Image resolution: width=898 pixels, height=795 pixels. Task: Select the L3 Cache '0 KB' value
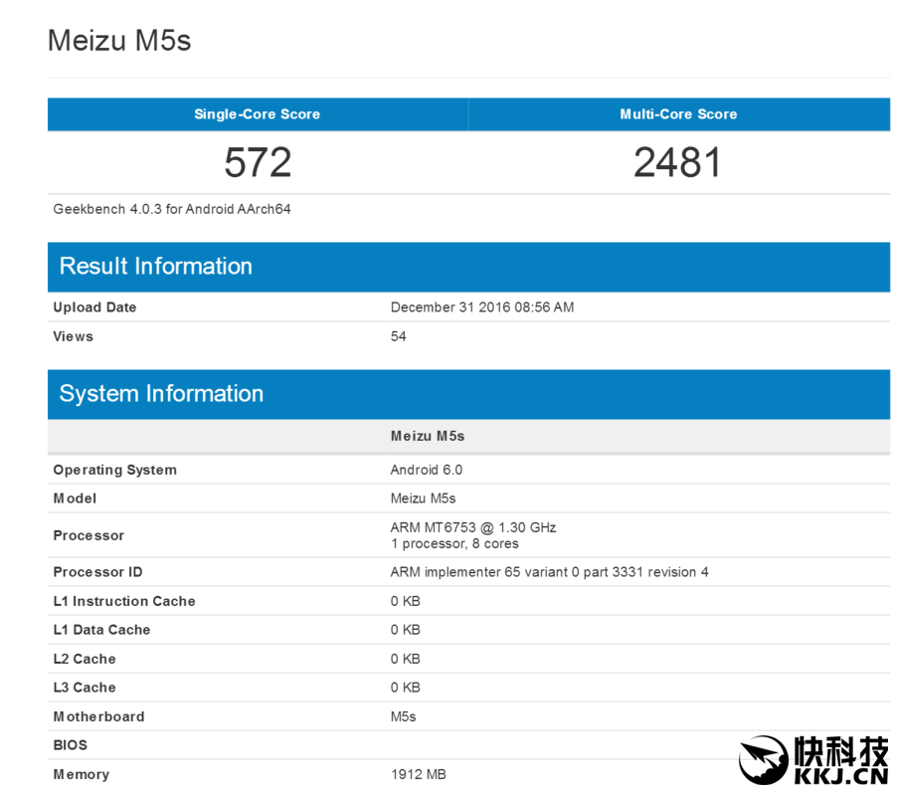pyautogui.click(x=406, y=688)
